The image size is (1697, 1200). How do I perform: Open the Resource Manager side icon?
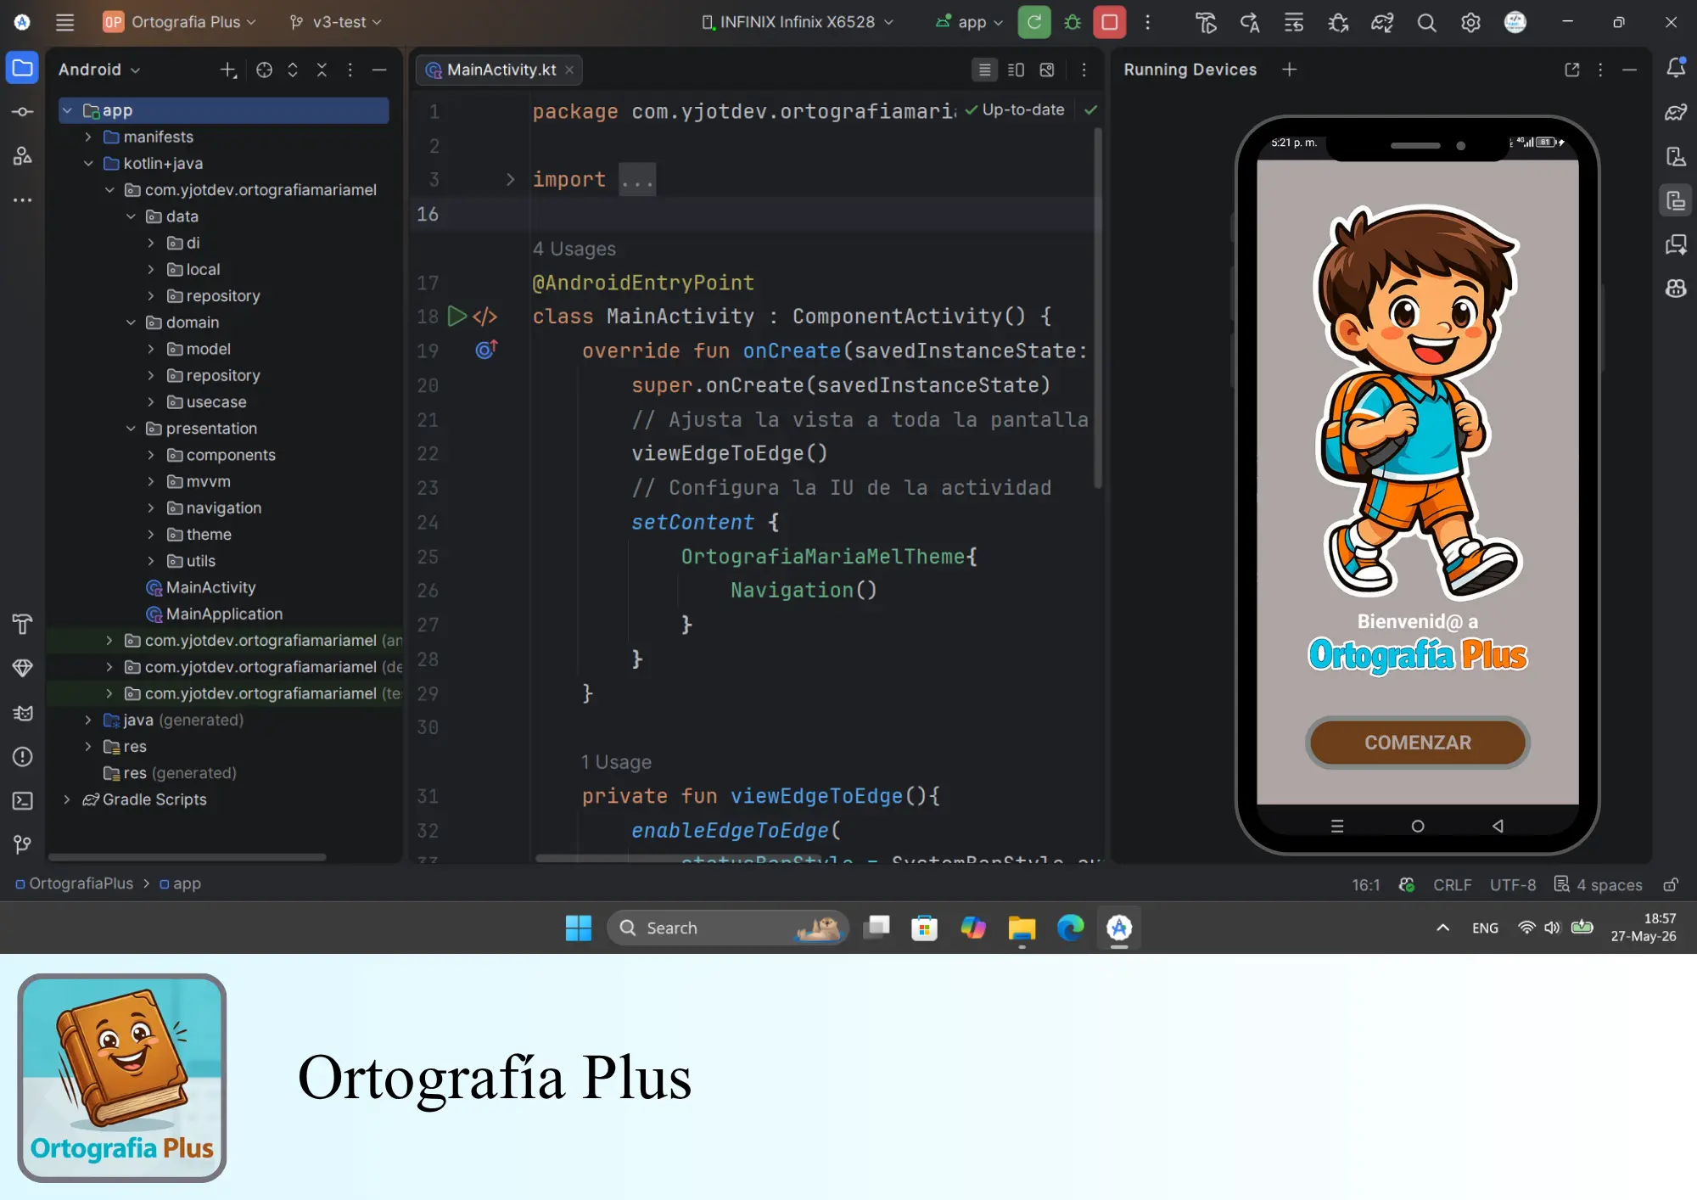pos(23,156)
